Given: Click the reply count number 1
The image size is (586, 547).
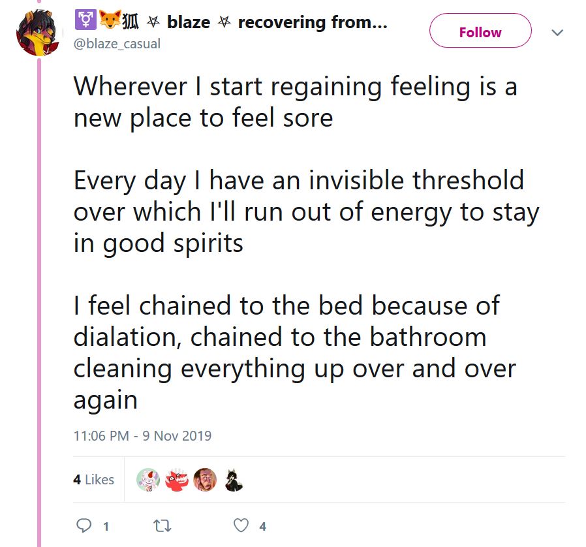Looking at the screenshot, I should point(106,526).
